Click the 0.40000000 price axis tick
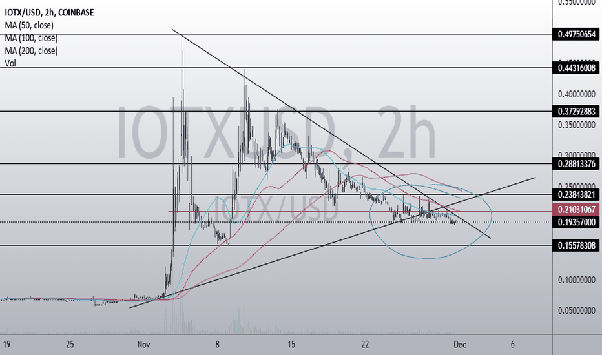 point(577,94)
